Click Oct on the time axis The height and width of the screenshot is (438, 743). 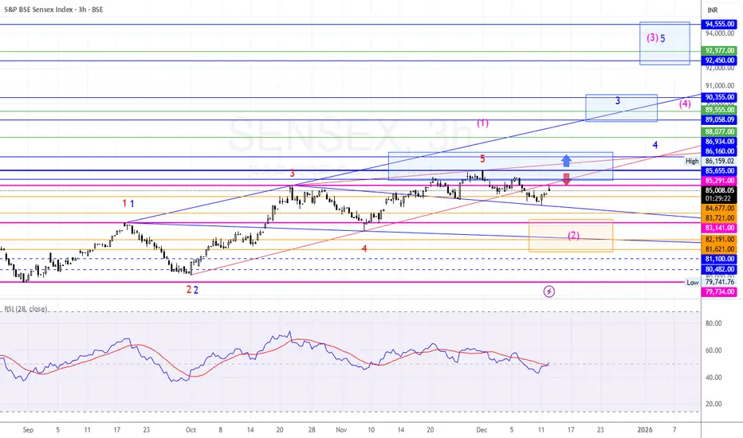(191, 430)
